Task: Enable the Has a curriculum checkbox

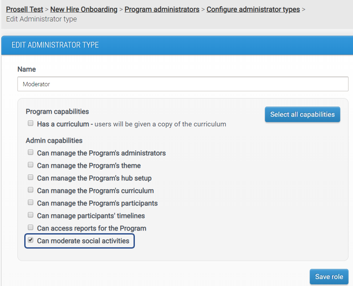Action: tap(30, 124)
